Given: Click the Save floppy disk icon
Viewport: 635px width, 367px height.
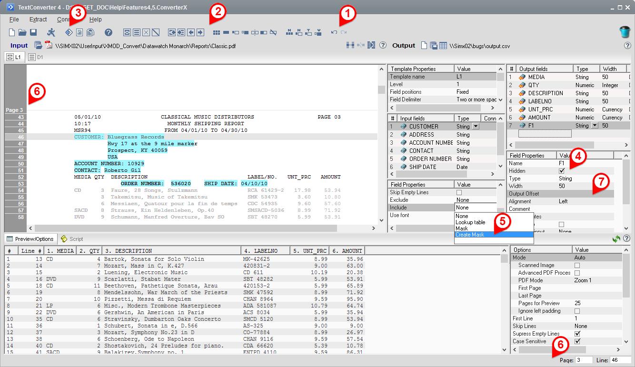Looking at the screenshot, I should point(33,32).
